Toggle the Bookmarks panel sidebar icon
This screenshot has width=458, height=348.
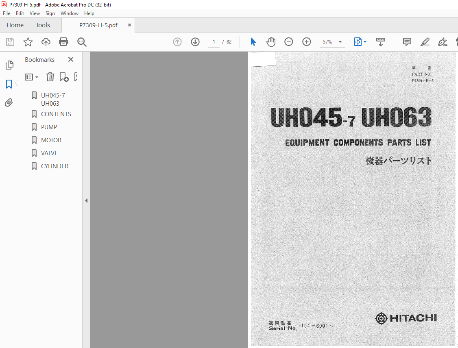[x=9, y=84]
